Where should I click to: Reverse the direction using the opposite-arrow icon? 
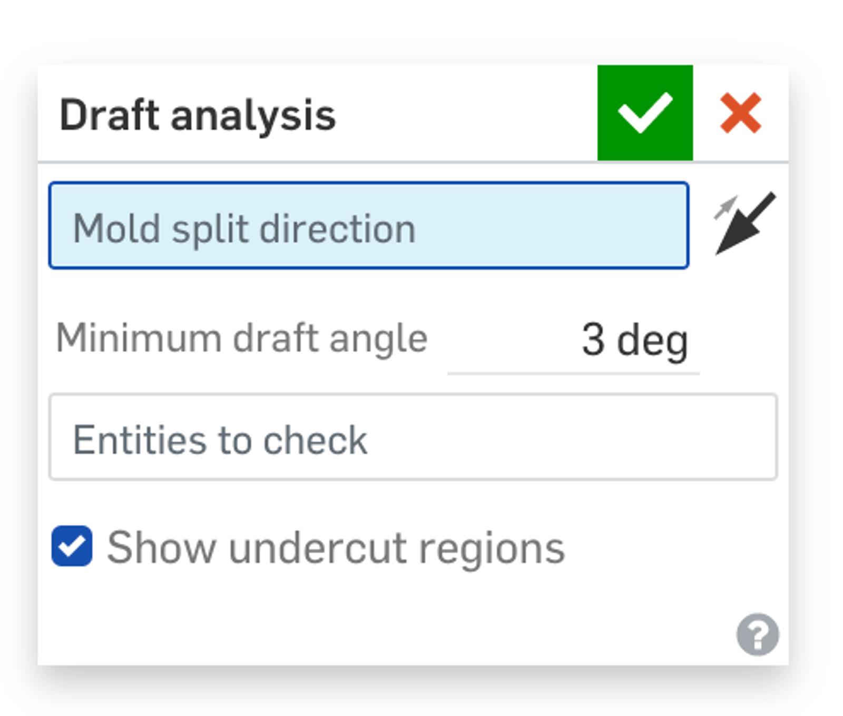744,224
